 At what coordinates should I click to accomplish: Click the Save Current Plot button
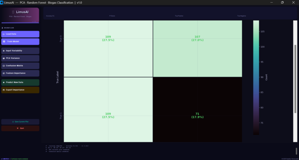20,122
